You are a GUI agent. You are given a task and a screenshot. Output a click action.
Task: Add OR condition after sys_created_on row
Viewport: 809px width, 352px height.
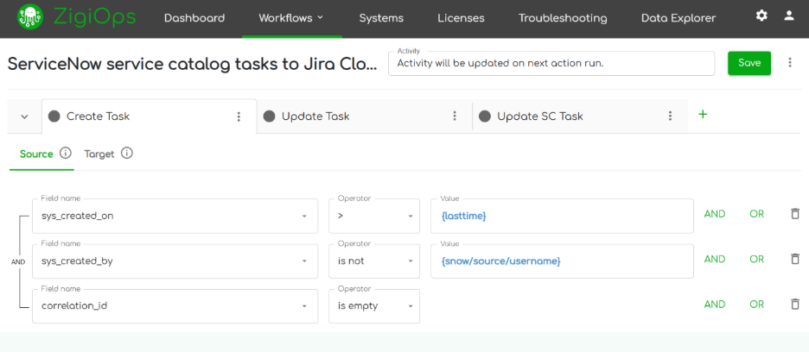(x=756, y=214)
